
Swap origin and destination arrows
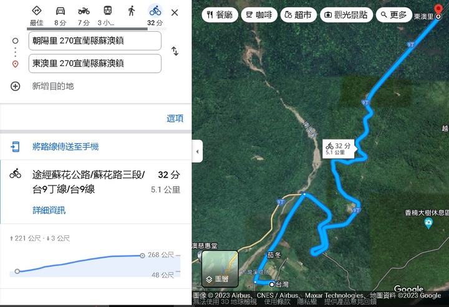click(175, 51)
